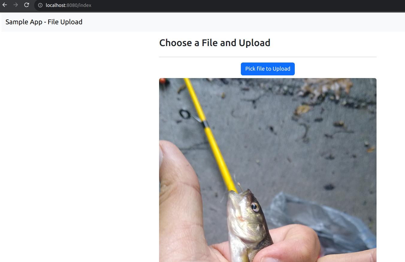Click the black line guide ring on the rod
405x262 pixels.
tap(185, 114)
